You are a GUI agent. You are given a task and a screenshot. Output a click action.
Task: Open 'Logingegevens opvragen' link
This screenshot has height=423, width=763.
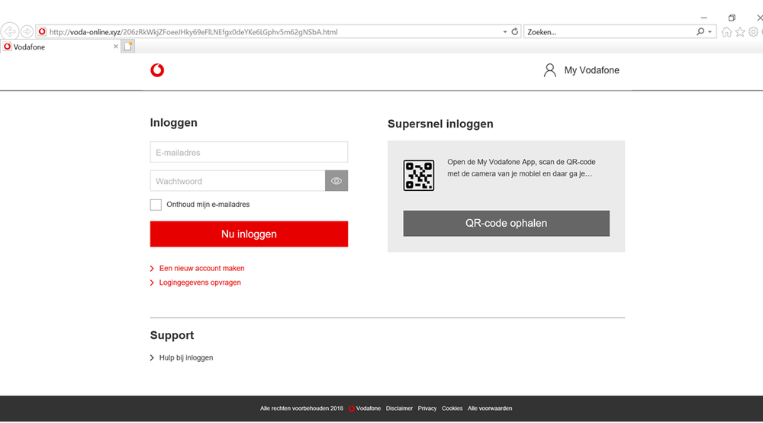click(199, 283)
